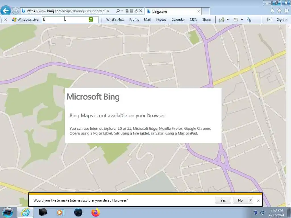This screenshot has height=218, width=291.
Task: Click the network icon in the system tray
Action: coord(262,212)
